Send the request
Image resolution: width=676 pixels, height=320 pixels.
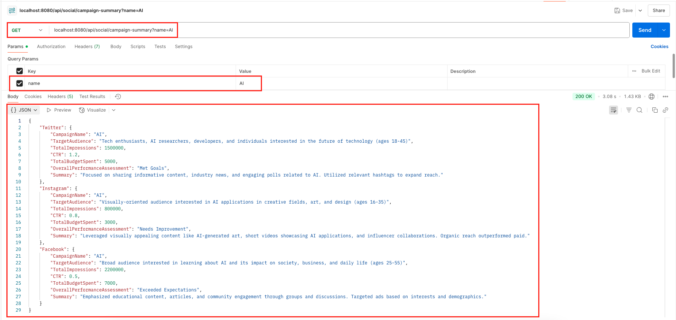tap(645, 30)
